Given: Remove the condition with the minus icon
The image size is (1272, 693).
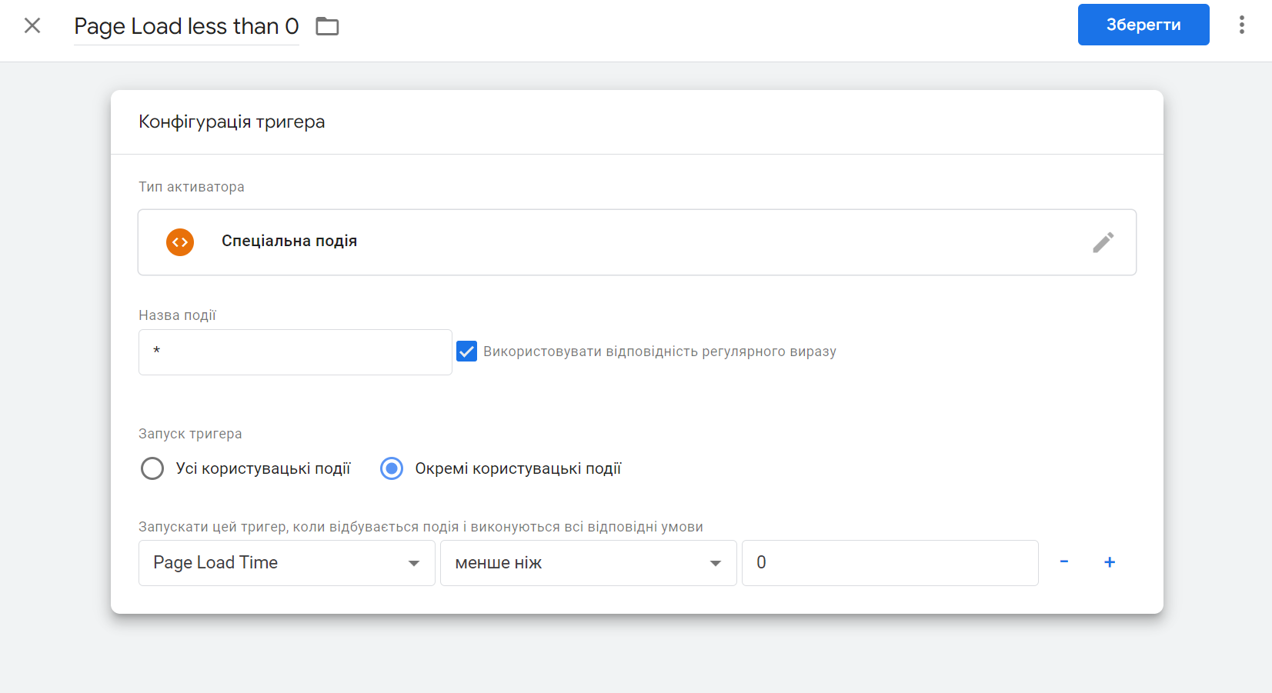Looking at the screenshot, I should (x=1065, y=561).
